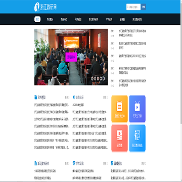Viewport: 182px width, 182px height.
Task: Open the last article under 文件通知
Action: 52,148
